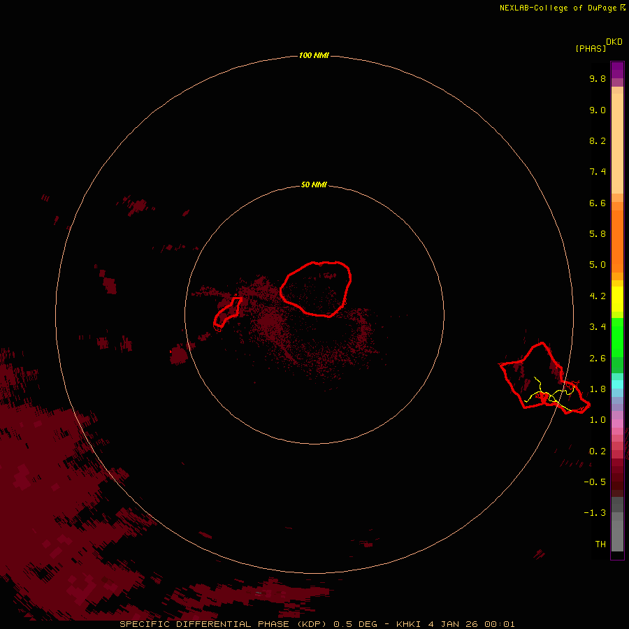The height and width of the screenshot is (629, 629).
Task: Click the 8.2 value on the color scale
Action: click(x=598, y=140)
